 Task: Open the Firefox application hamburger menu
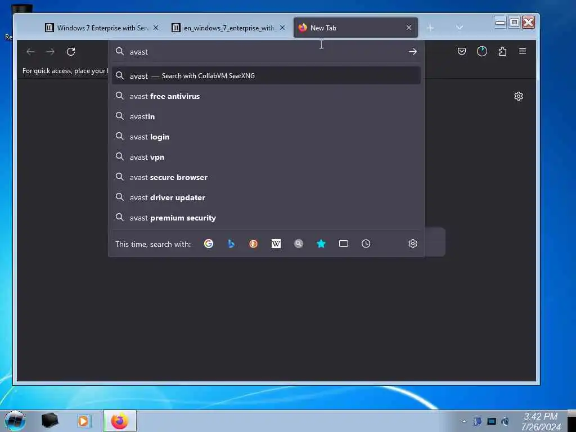click(523, 51)
